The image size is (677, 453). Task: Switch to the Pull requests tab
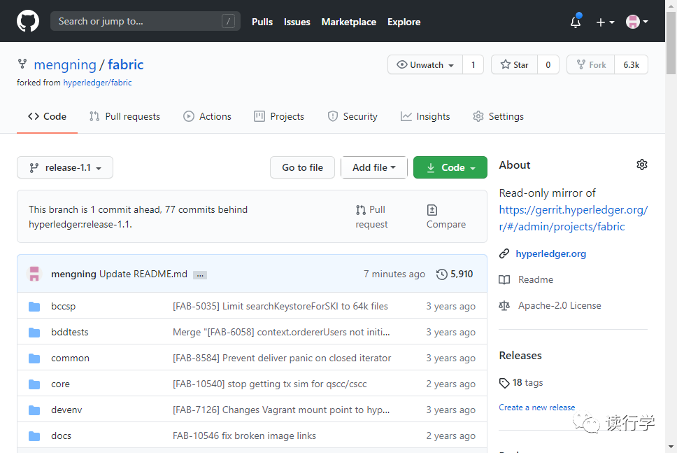click(x=124, y=116)
